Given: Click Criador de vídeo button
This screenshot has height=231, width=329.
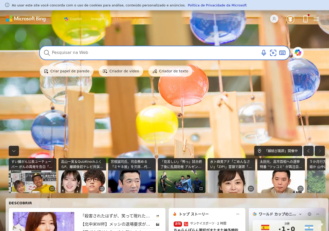Looking at the screenshot, I should (x=121, y=71).
